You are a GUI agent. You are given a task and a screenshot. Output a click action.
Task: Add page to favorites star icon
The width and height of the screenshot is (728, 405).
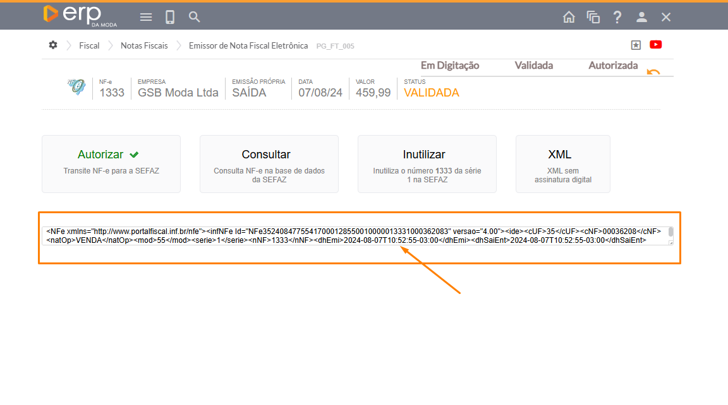[x=636, y=45]
